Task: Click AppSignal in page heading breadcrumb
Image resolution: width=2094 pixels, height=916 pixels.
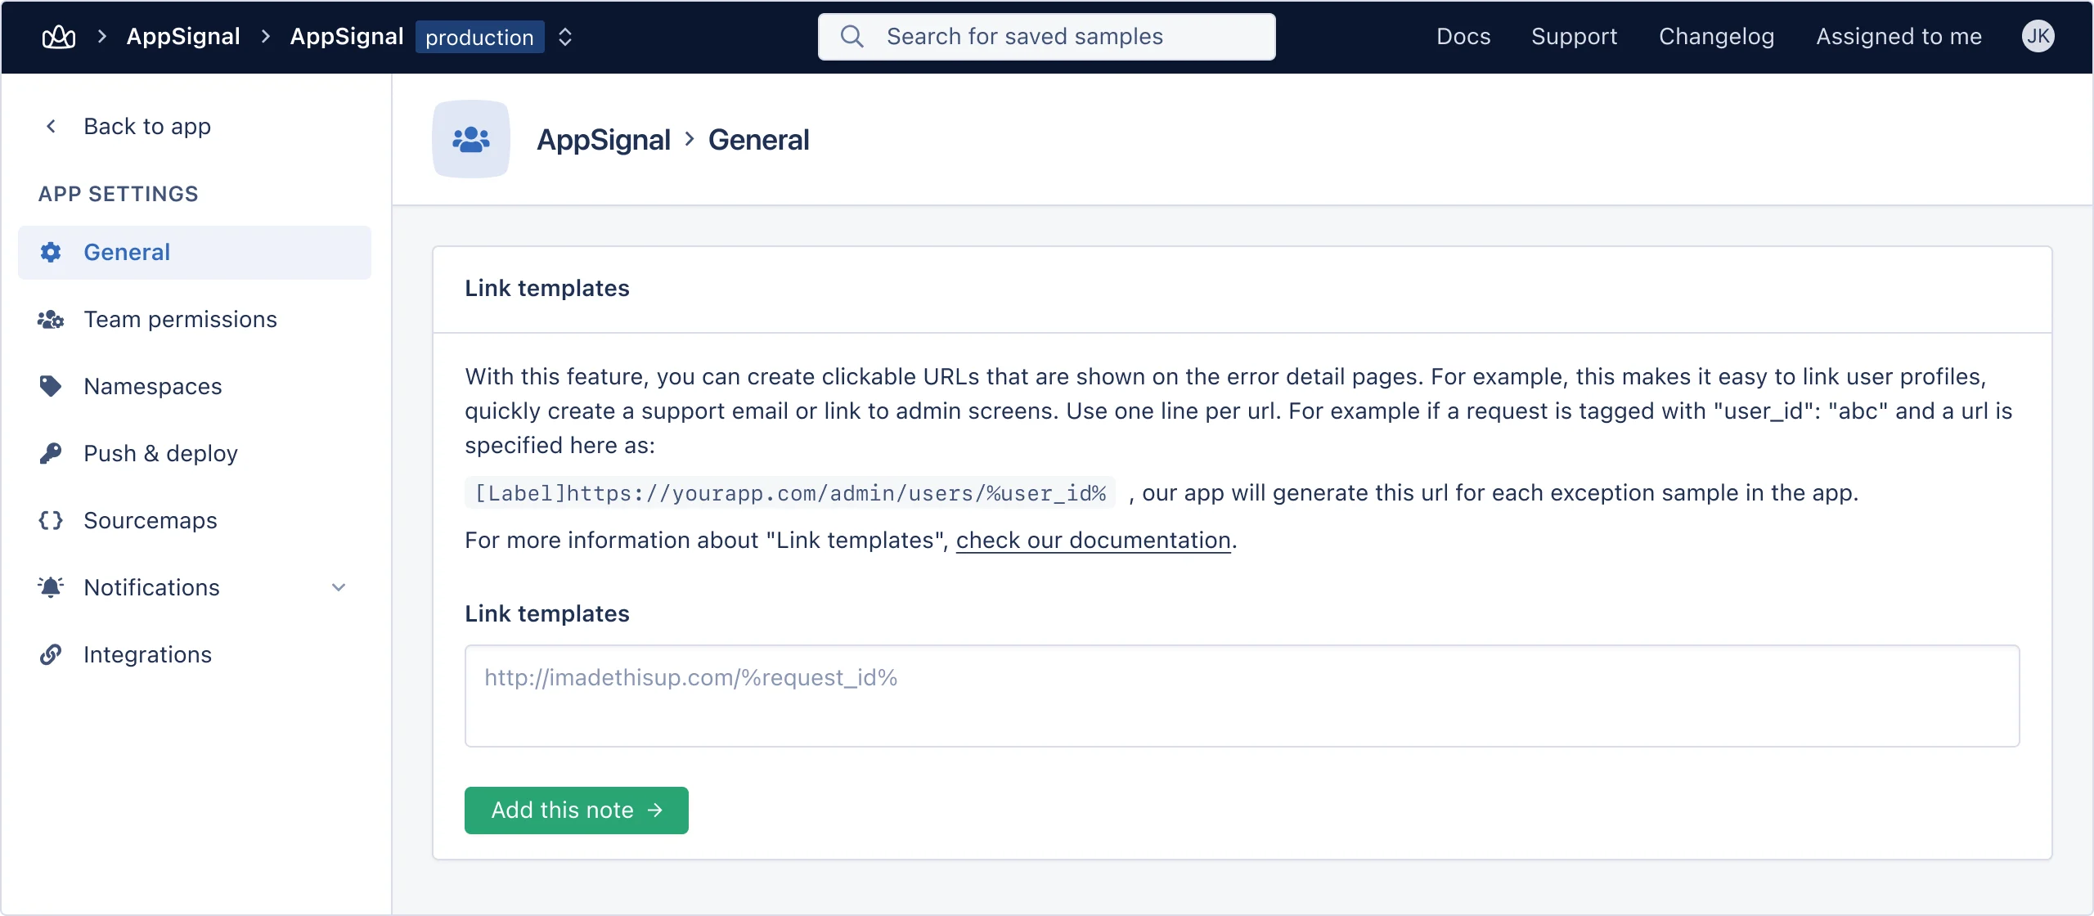Action: [604, 140]
